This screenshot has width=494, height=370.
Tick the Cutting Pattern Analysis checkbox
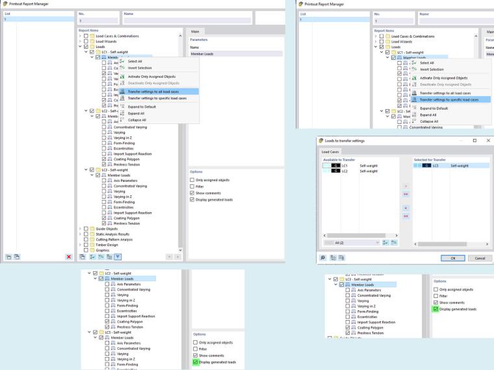coord(86,240)
